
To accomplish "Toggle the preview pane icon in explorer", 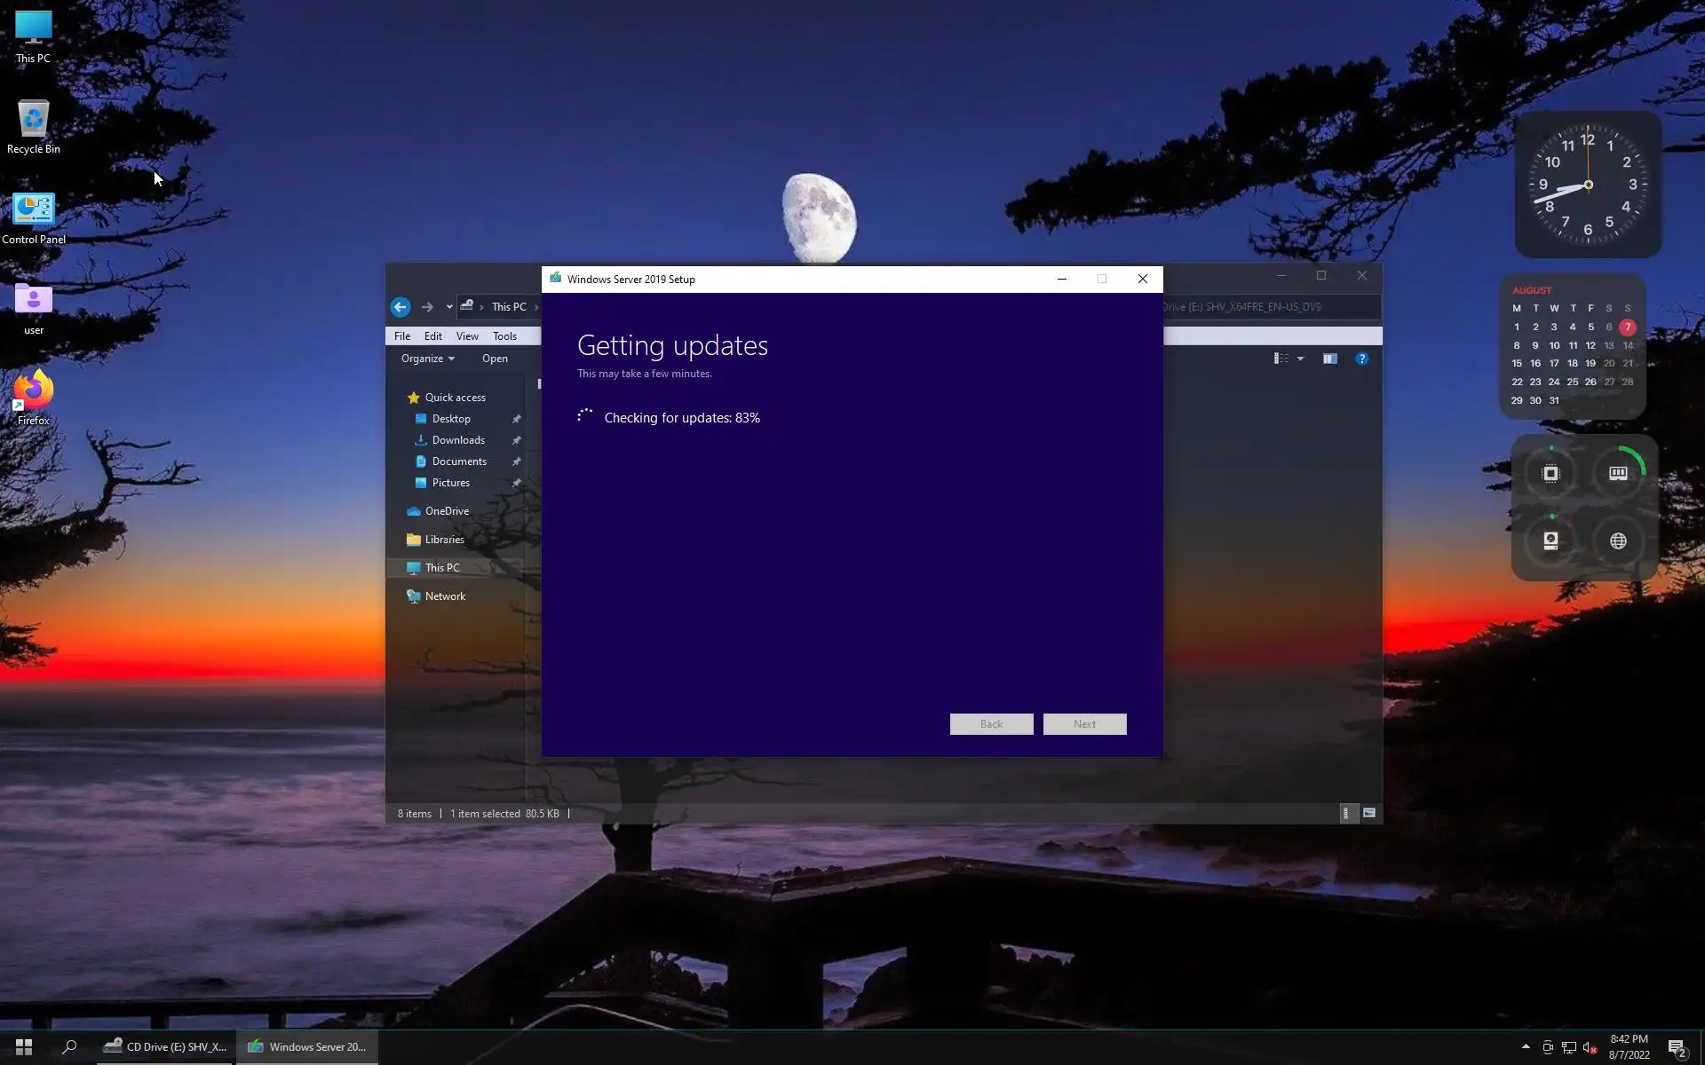I will (x=1329, y=359).
